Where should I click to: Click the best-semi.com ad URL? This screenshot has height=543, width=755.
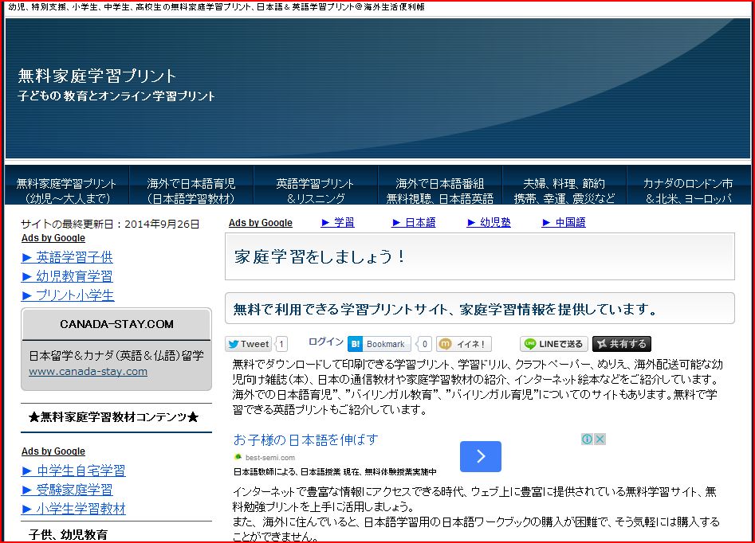(x=269, y=457)
